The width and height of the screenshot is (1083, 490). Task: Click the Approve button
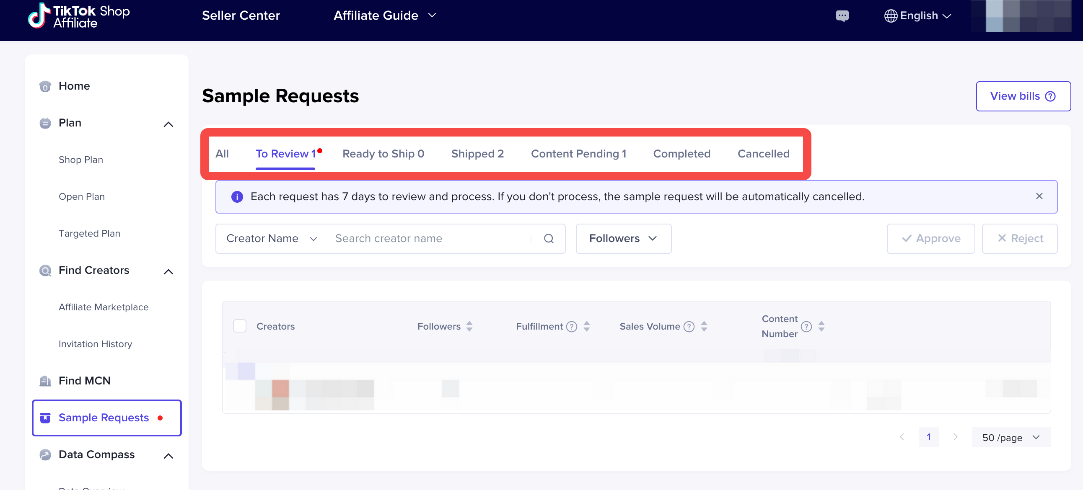click(x=932, y=238)
